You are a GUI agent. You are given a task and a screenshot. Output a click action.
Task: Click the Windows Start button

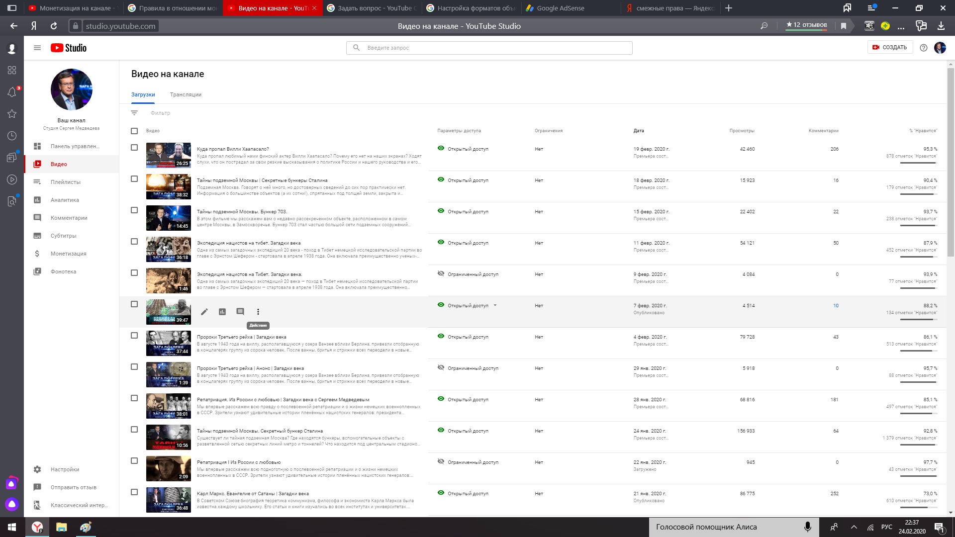[x=12, y=527]
